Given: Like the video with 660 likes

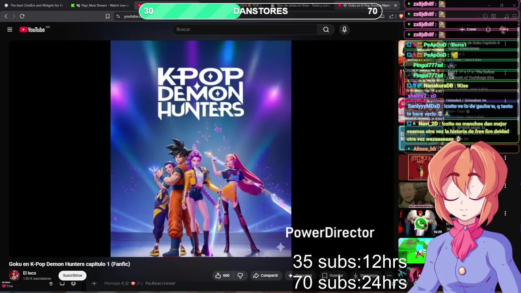Looking at the screenshot, I should (223, 276).
